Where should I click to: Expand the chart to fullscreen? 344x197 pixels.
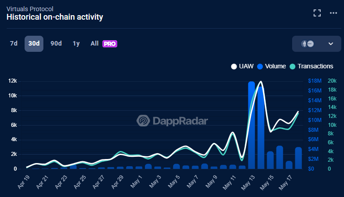317,13
